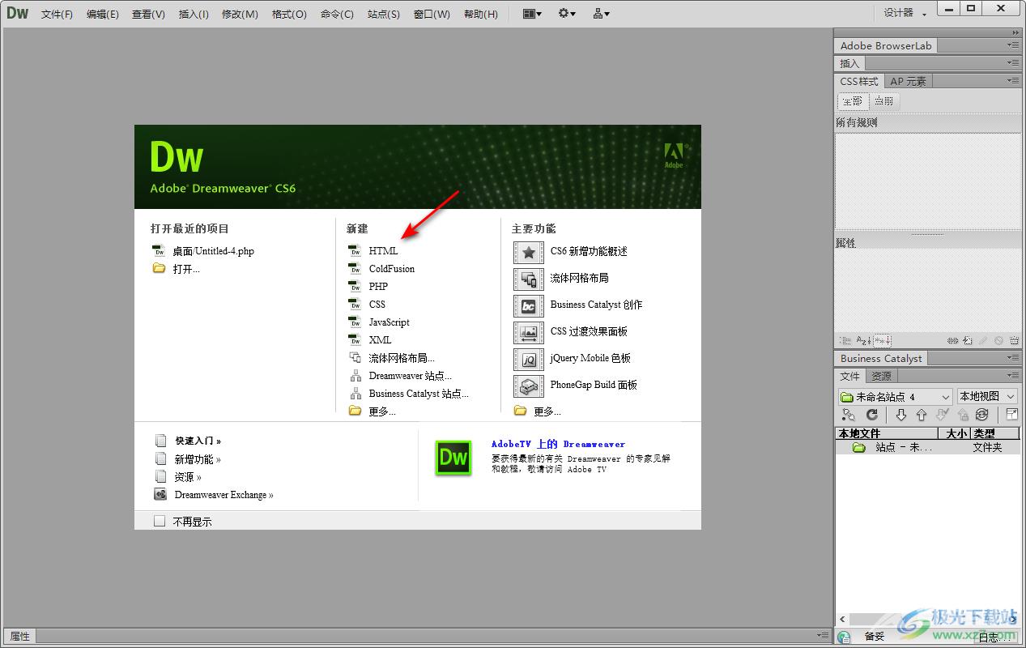Expand Files panel to show local and remote
Image resolution: width=1026 pixels, height=648 pixels.
coord(1012,415)
